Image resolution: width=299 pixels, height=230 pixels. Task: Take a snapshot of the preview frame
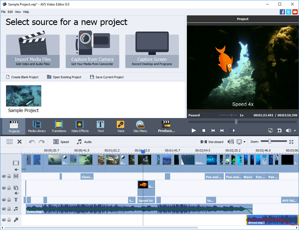(279, 130)
